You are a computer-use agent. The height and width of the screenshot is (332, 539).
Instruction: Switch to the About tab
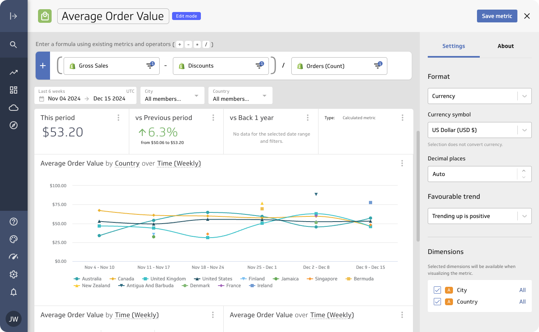(505, 46)
